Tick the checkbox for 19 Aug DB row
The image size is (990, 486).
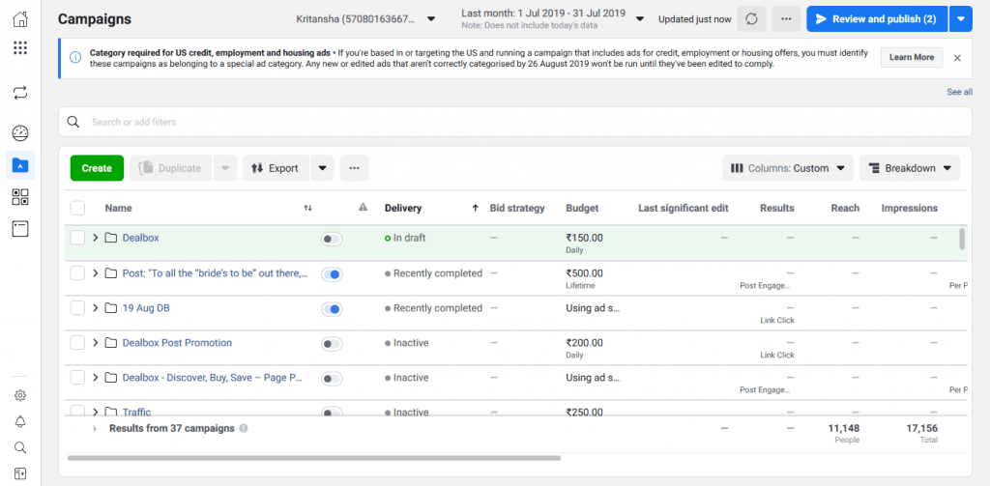click(77, 308)
